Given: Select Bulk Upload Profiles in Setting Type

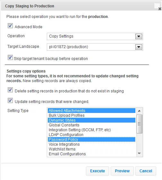Looking at the screenshot, I should point(91,116).
